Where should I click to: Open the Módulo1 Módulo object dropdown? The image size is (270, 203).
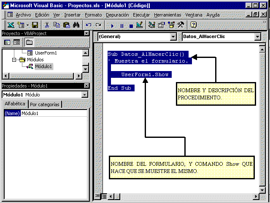coord(84,95)
